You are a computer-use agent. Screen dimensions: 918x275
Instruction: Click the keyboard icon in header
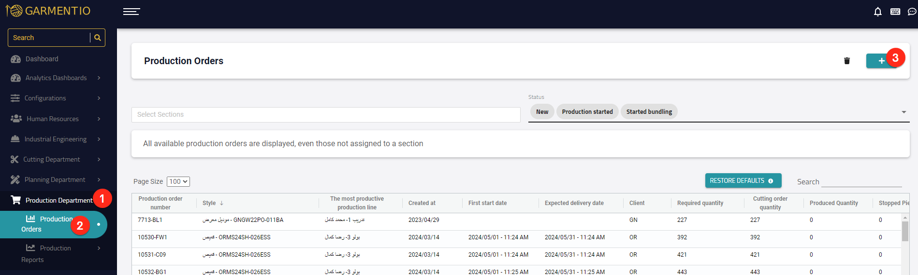tap(895, 12)
